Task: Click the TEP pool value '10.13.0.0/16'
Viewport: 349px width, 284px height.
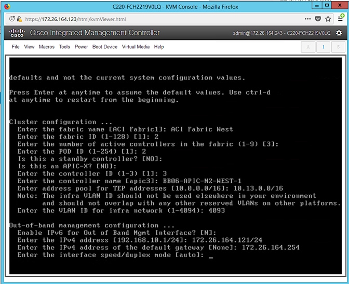Action: [x=258, y=188]
